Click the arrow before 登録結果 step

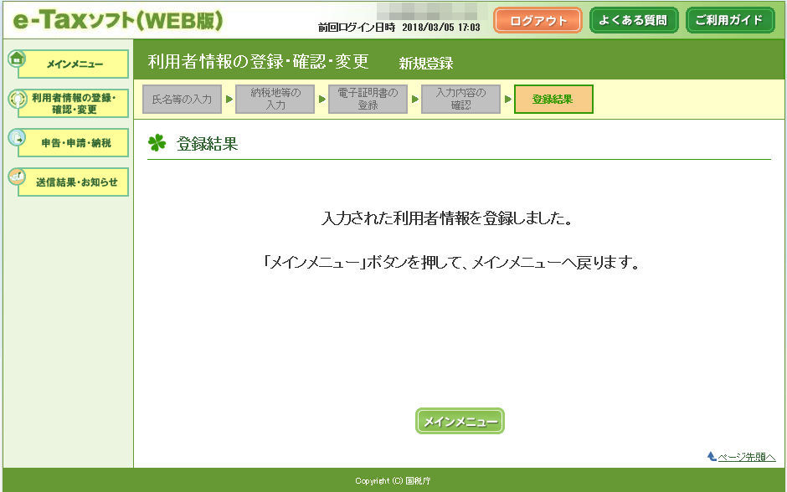click(x=508, y=100)
